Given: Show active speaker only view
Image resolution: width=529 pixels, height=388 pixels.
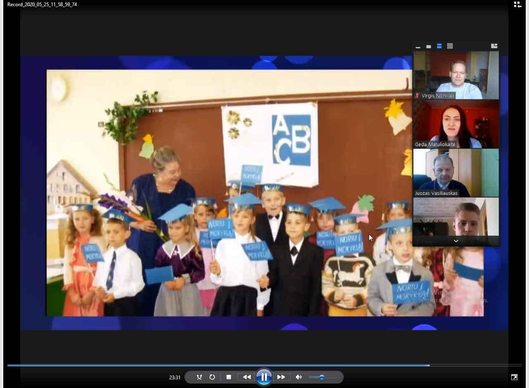Looking at the screenshot, I should click(x=429, y=46).
